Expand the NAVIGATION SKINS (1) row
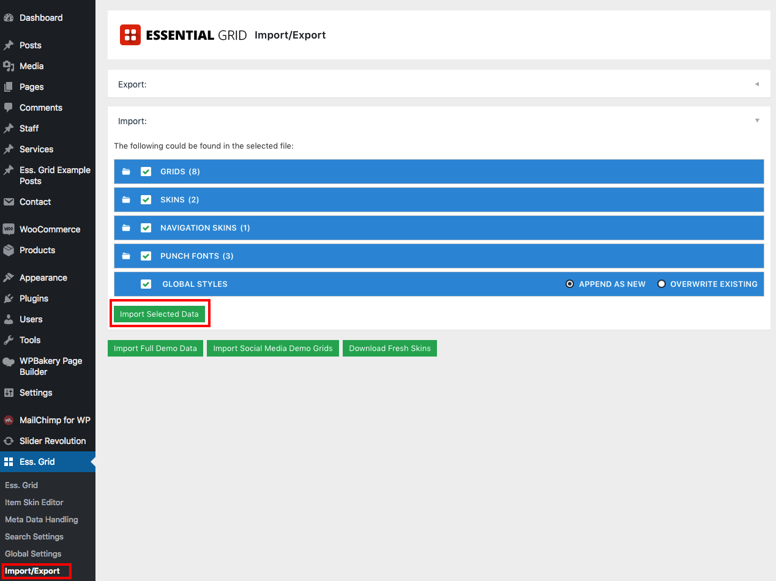The height and width of the screenshot is (581, 776). pyautogui.click(x=439, y=228)
